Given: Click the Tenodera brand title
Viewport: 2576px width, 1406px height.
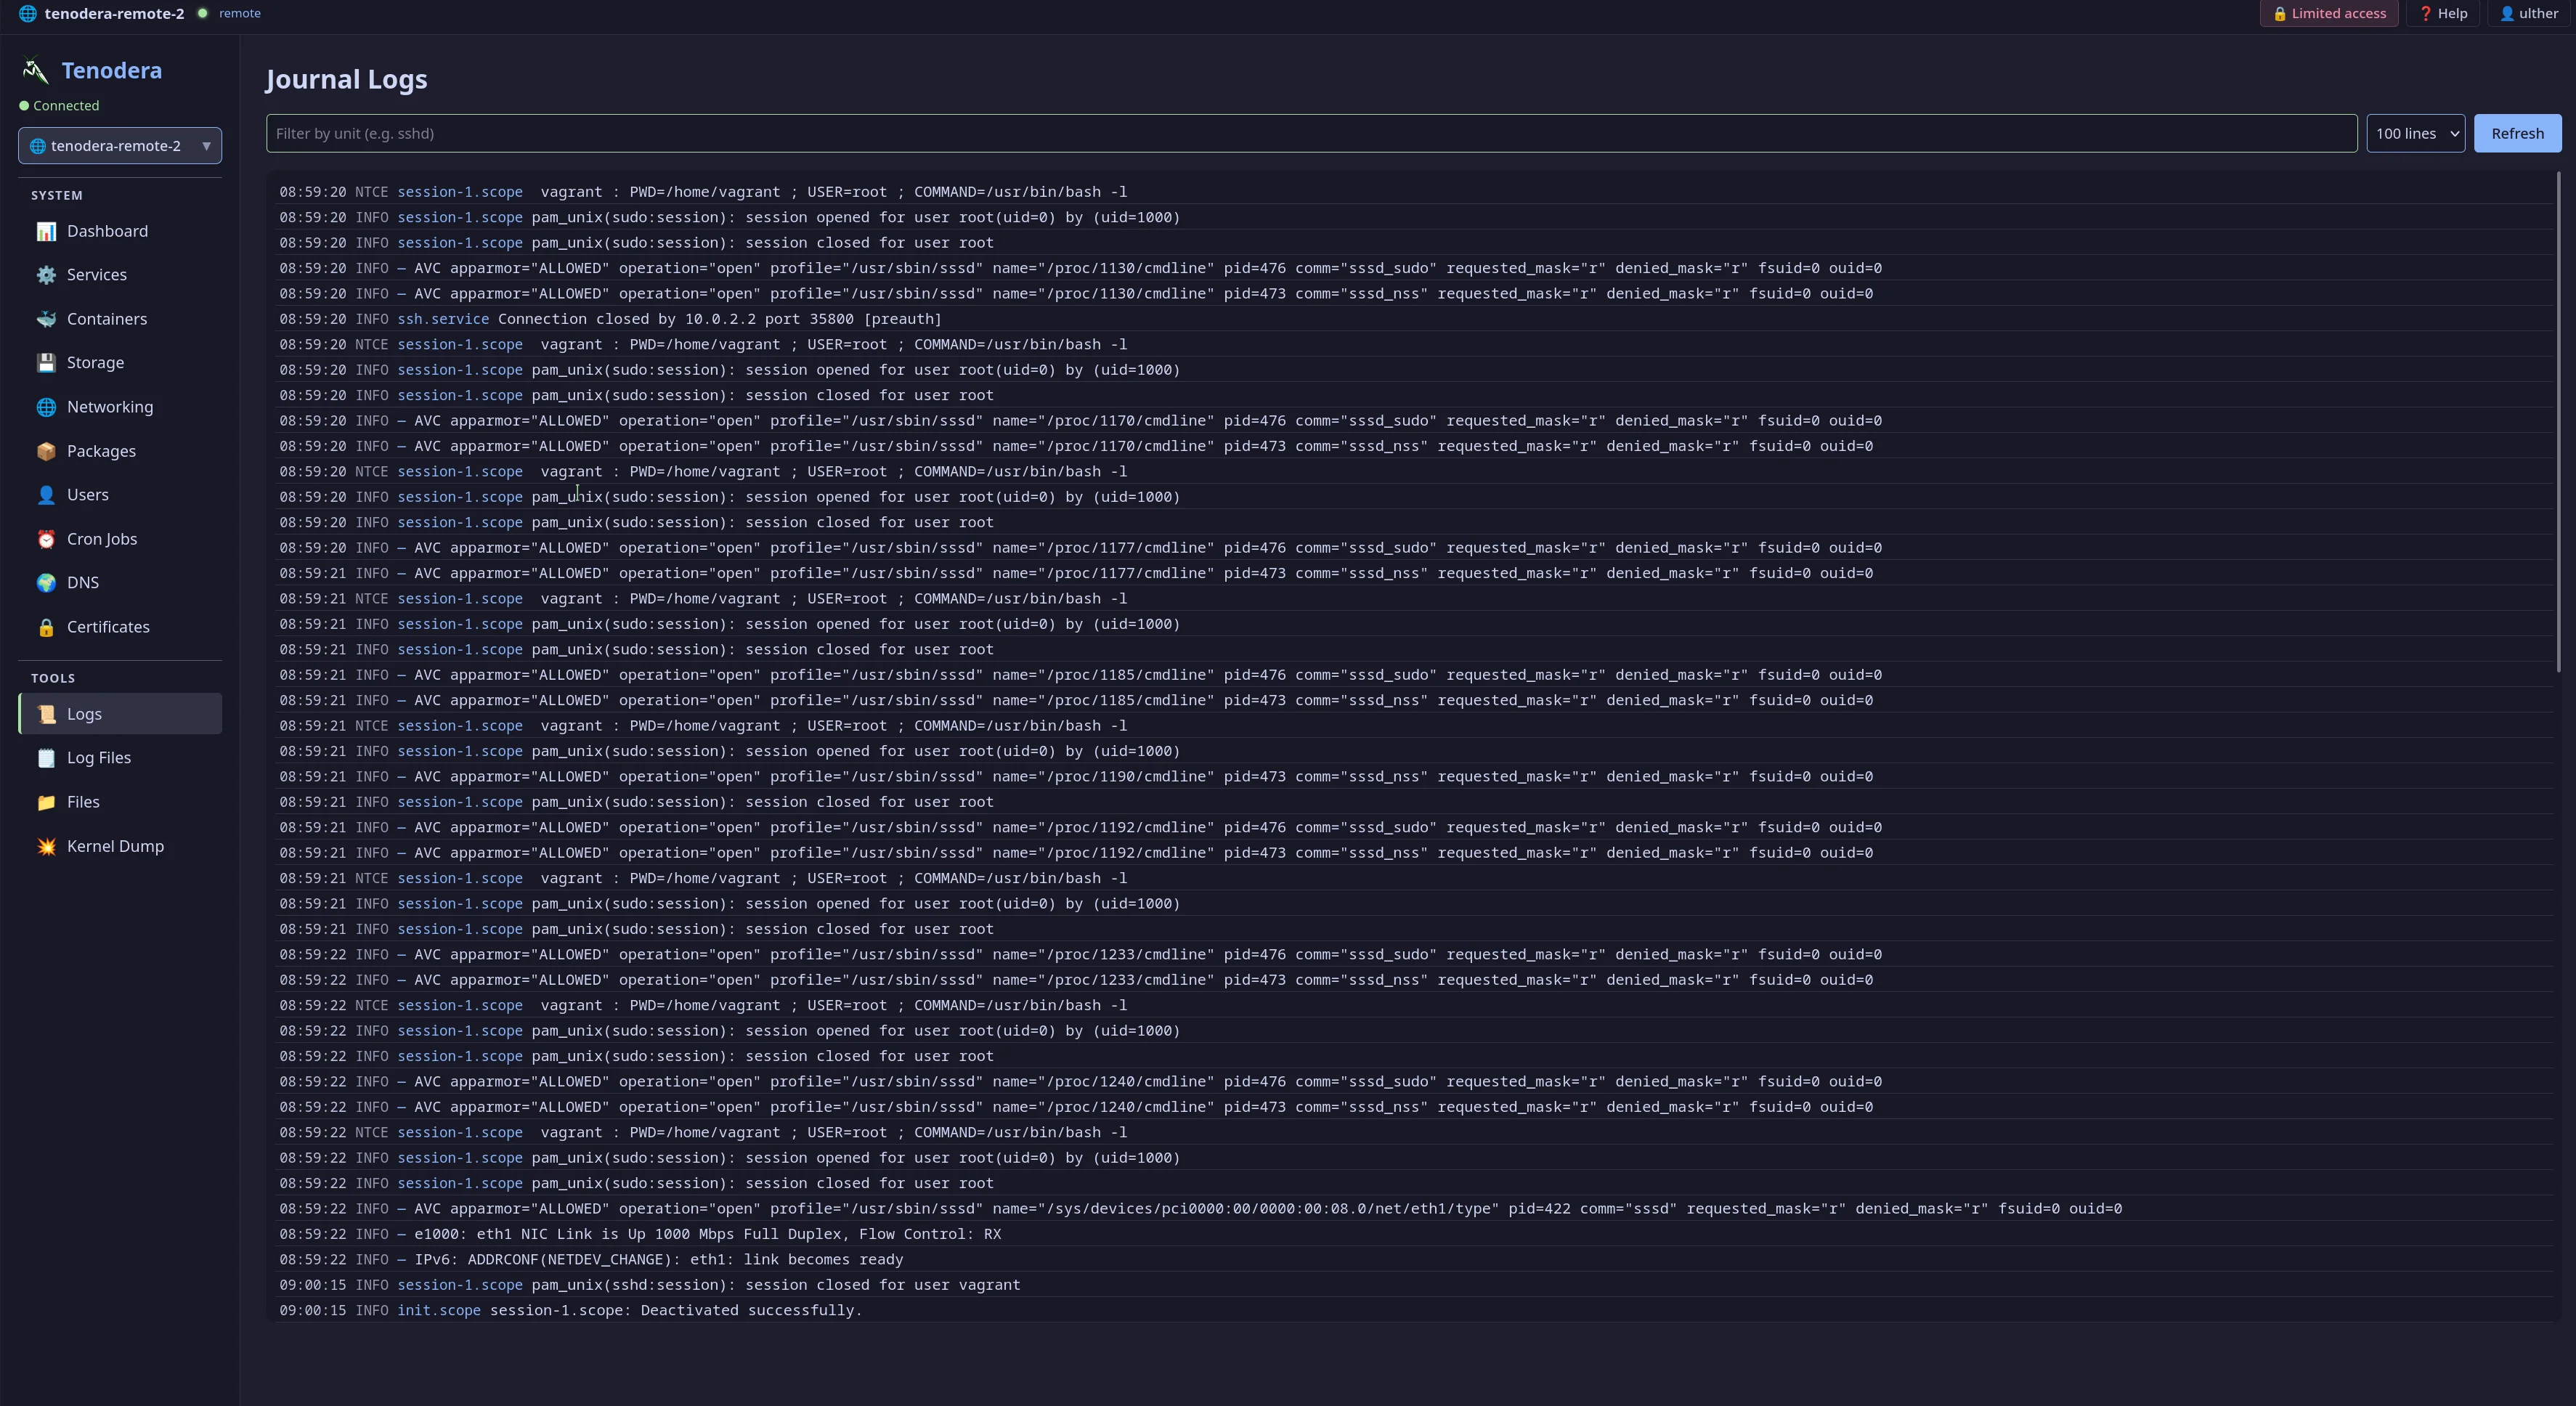Looking at the screenshot, I should (x=112, y=70).
